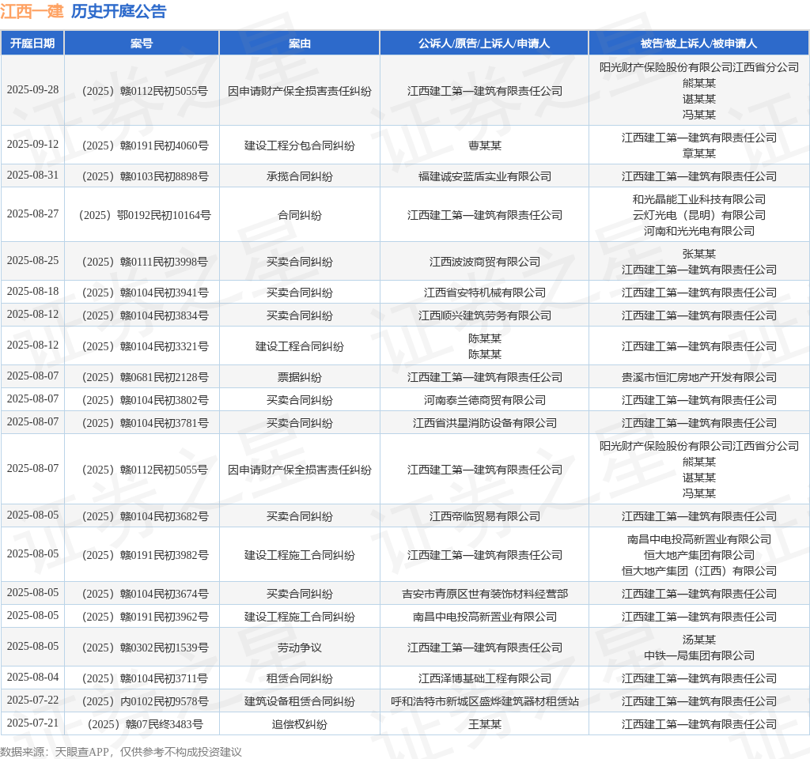Image resolution: width=810 pixels, height=759 pixels.
Task: Select case number (2025)赣0681民初2128号
Action: (145, 377)
